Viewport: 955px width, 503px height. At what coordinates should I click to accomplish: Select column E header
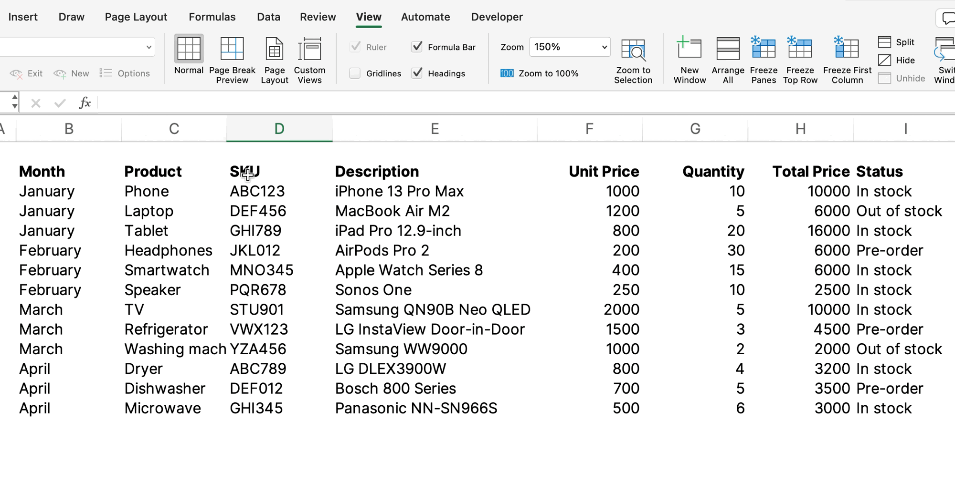(435, 129)
